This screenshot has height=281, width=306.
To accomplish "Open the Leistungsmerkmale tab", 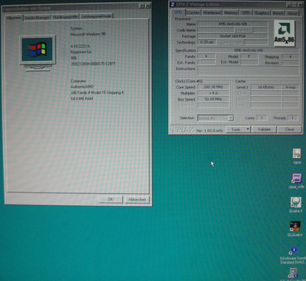I will click(96, 16).
